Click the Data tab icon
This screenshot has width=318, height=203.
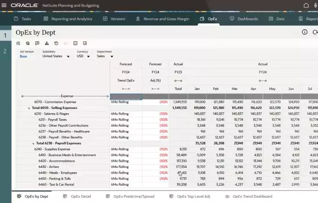[271, 19]
